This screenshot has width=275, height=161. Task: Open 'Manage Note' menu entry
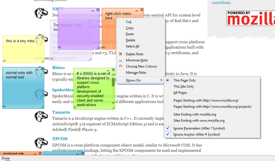[141, 72]
